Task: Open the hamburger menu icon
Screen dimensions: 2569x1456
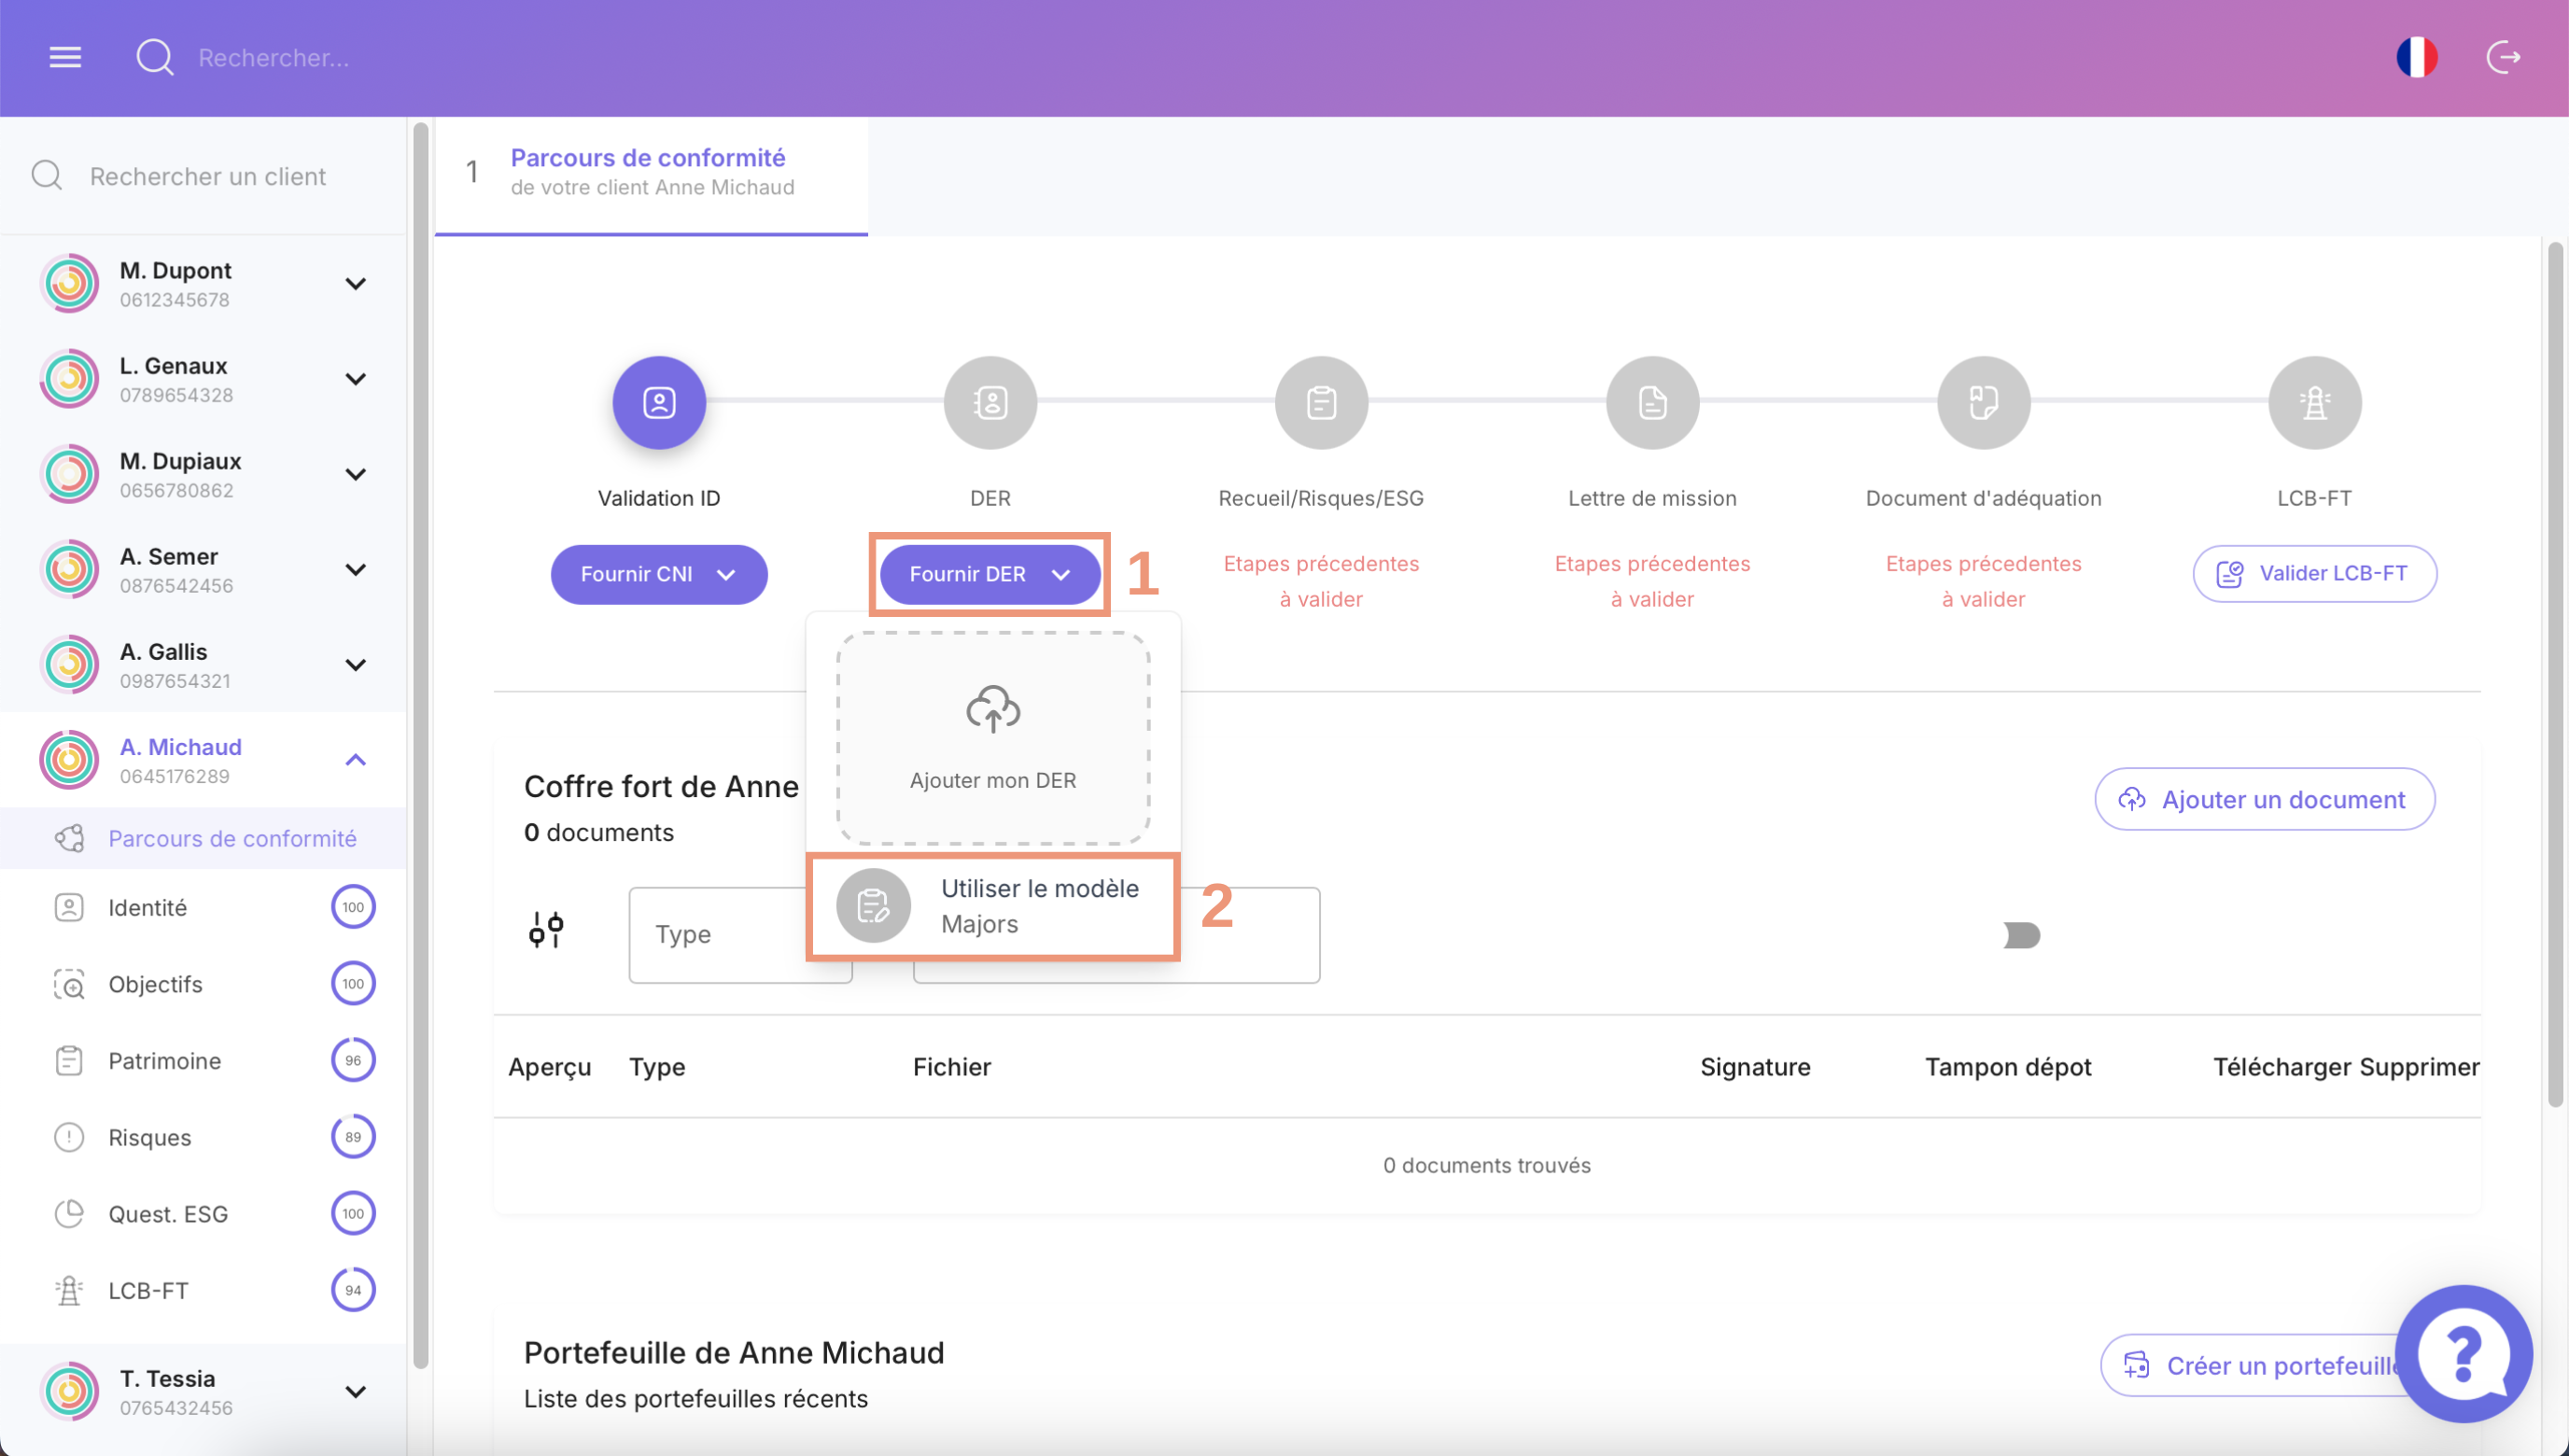Action: point(65,57)
